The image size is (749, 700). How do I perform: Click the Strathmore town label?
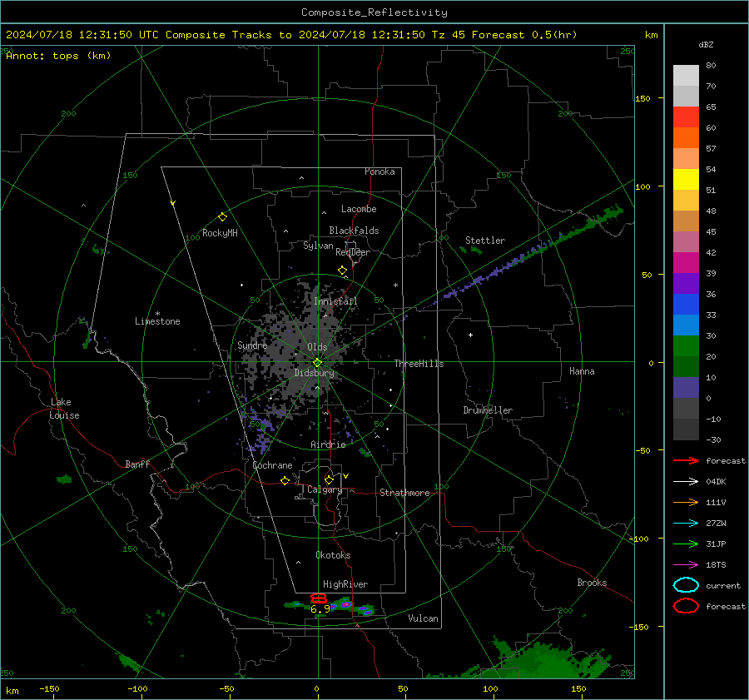[404, 493]
